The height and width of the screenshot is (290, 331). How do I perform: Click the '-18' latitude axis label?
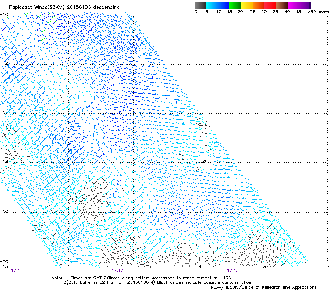point(4,211)
